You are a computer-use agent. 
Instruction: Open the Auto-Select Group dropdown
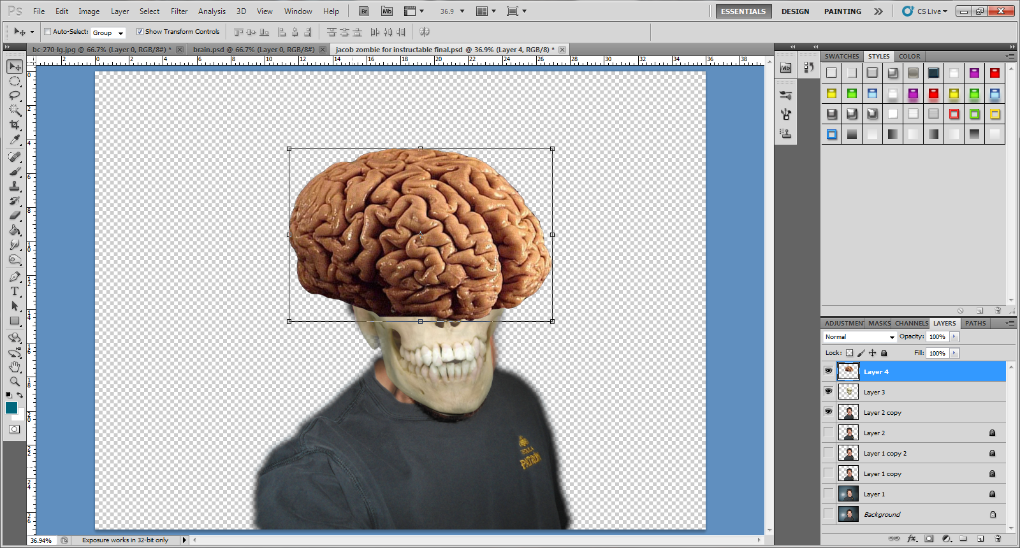108,32
